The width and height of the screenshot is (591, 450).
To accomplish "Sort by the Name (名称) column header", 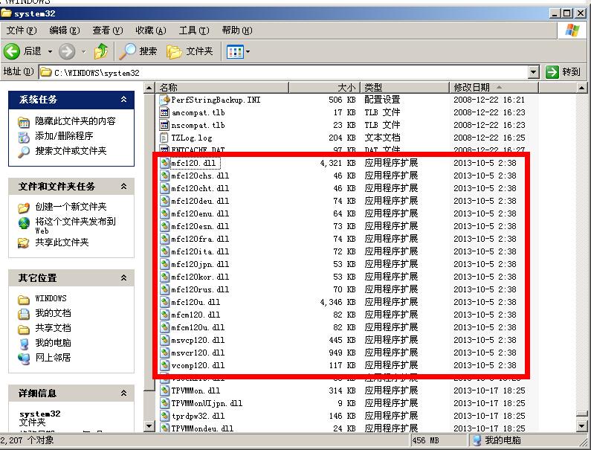I will click(x=222, y=88).
